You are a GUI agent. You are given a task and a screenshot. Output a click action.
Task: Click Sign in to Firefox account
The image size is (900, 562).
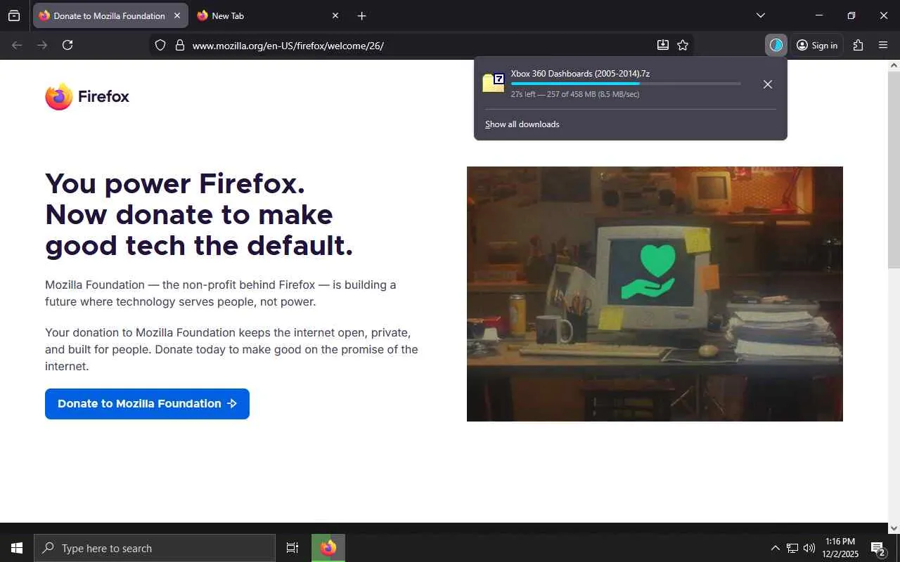click(817, 45)
